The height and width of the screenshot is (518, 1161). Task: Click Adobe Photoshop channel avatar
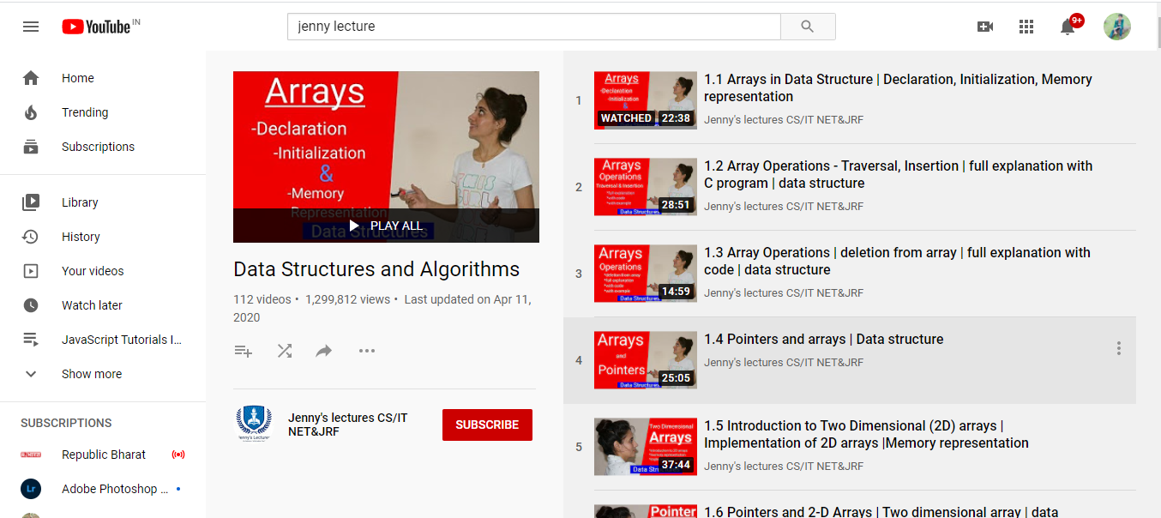[x=31, y=489]
